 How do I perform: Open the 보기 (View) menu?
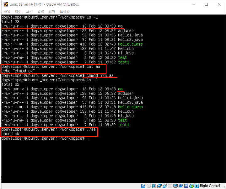29,11
